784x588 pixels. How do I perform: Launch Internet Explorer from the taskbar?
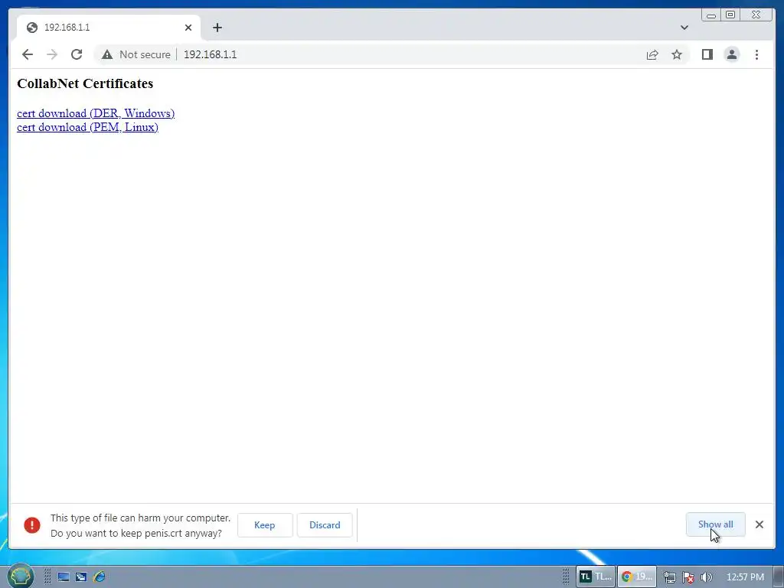click(100, 577)
